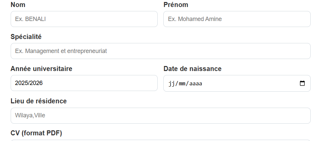320x141 pixels.
Task: Focus the Prénom text field
Action: coord(237,19)
